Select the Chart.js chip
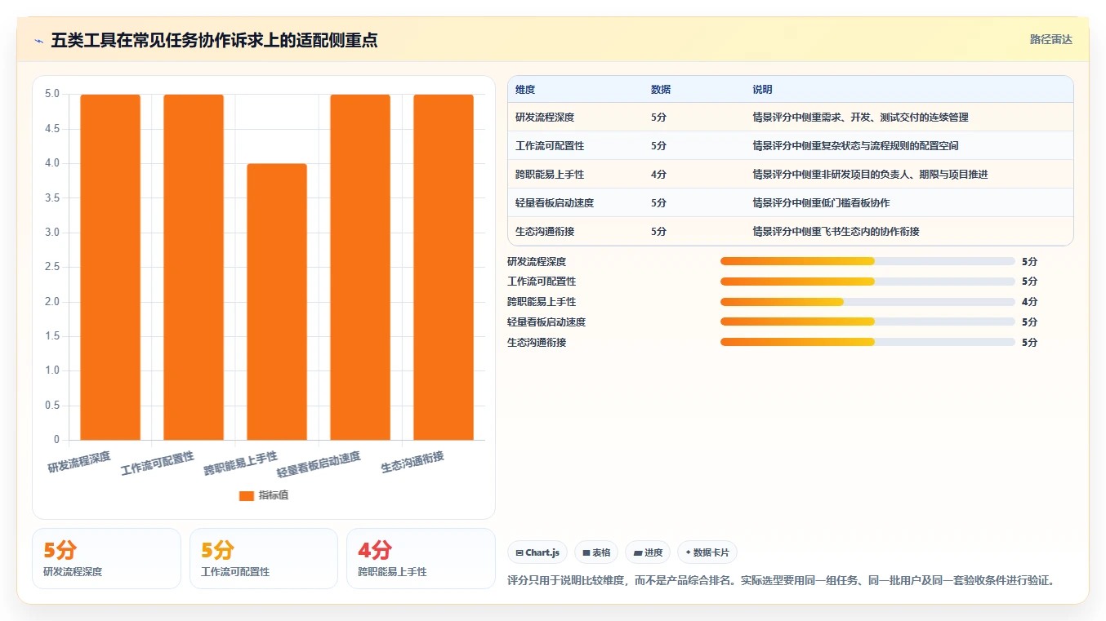This screenshot has width=1106, height=621. [537, 552]
